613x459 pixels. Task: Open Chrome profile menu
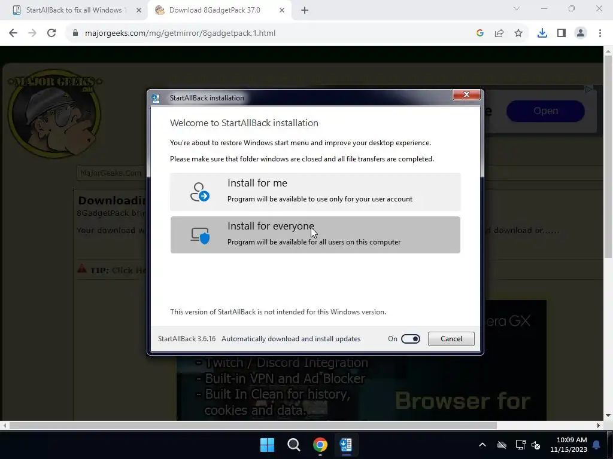pos(581,33)
